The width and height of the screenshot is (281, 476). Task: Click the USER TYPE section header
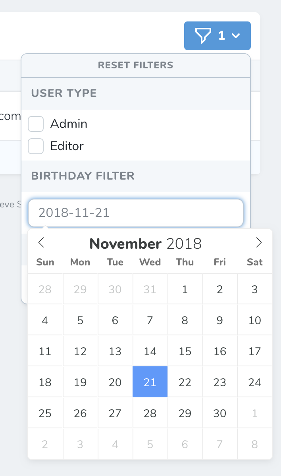point(64,93)
